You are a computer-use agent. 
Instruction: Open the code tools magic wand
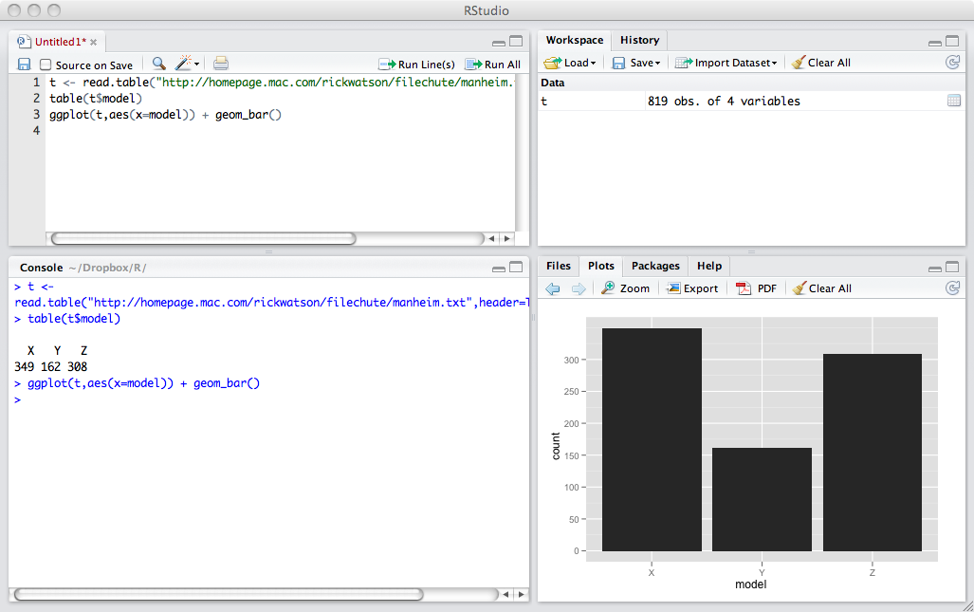[x=186, y=64]
